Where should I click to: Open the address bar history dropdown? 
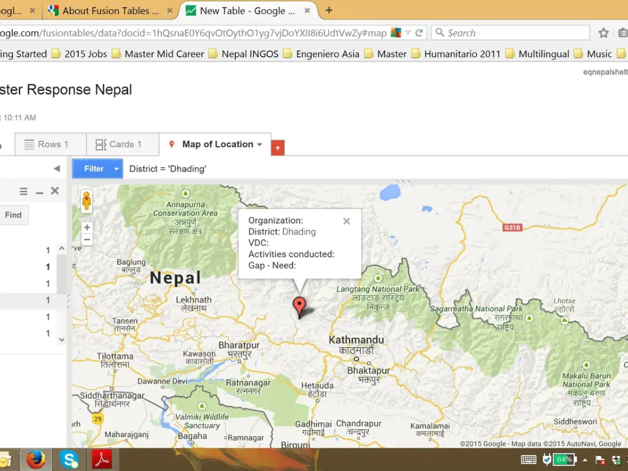[408, 33]
